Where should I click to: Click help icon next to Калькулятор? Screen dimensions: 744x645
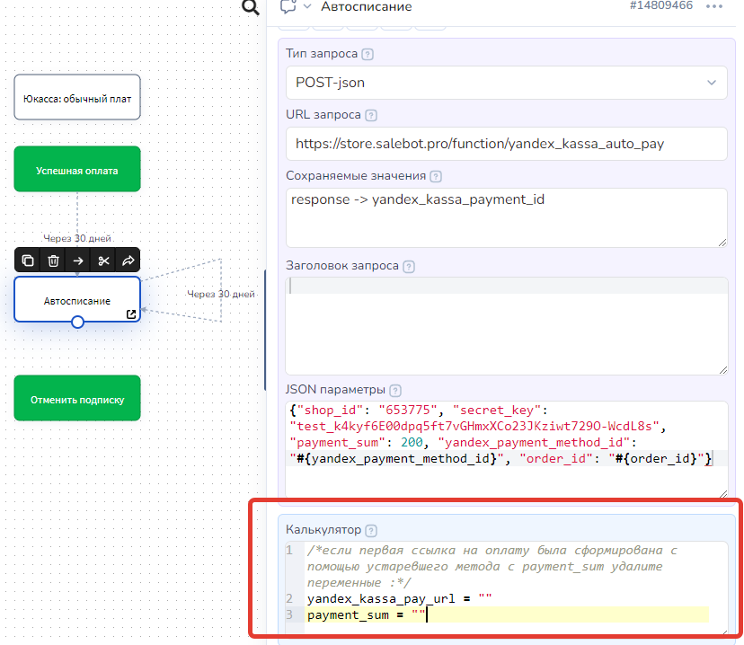(371, 530)
